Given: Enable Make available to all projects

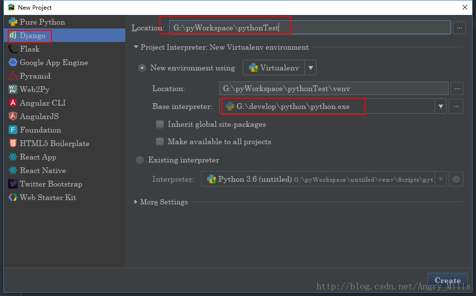Looking at the screenshot, I should click(159, 142).
